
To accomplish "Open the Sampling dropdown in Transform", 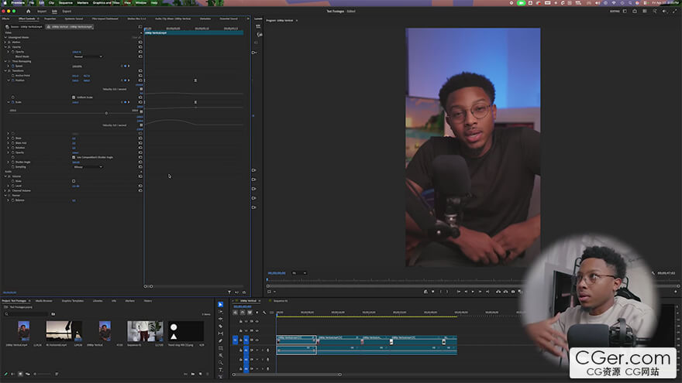I will [x=88, y=167].
